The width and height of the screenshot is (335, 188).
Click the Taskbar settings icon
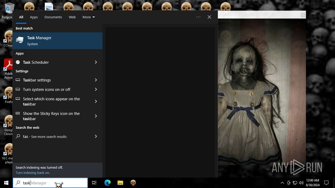tap(18, 80)
